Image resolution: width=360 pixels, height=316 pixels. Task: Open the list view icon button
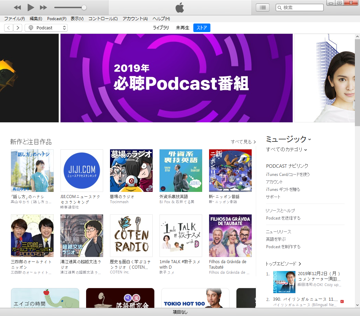(x=263, y=7)
